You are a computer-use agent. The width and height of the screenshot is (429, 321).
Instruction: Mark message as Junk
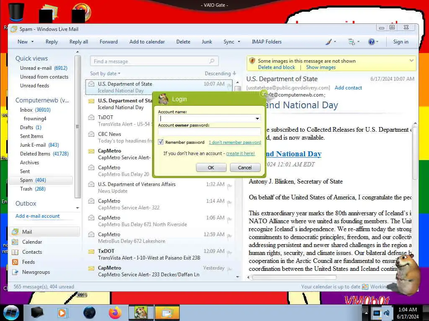point(207,42)
